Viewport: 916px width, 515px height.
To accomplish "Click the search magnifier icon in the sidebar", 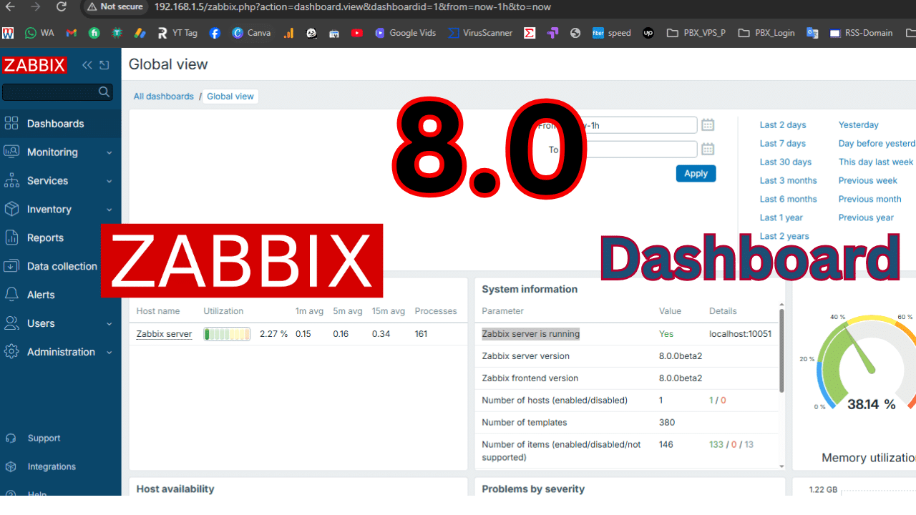I will (104, 92).
